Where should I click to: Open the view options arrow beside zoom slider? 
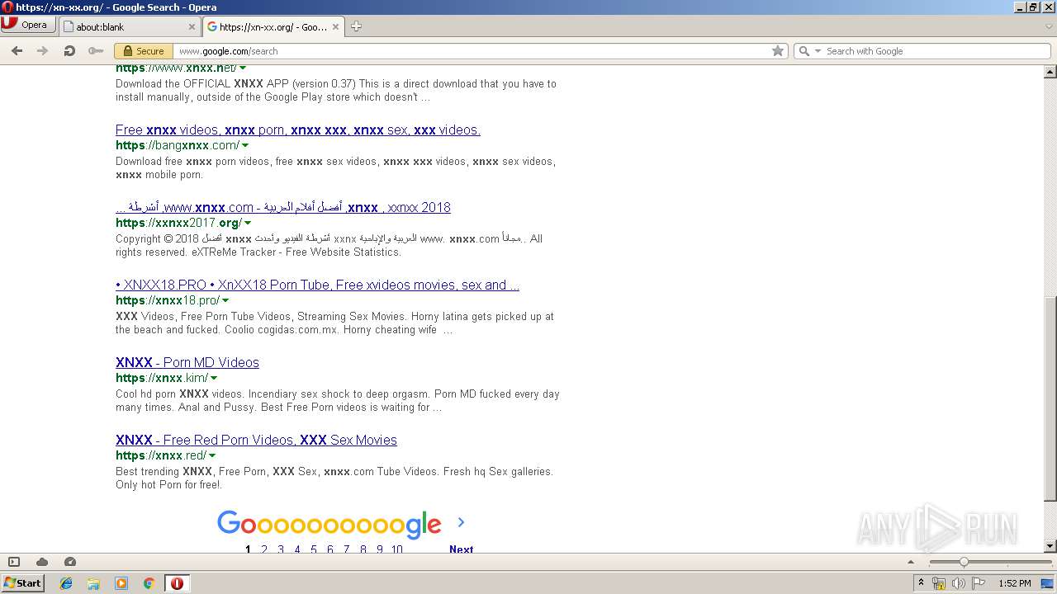click(x=911, y=562)
